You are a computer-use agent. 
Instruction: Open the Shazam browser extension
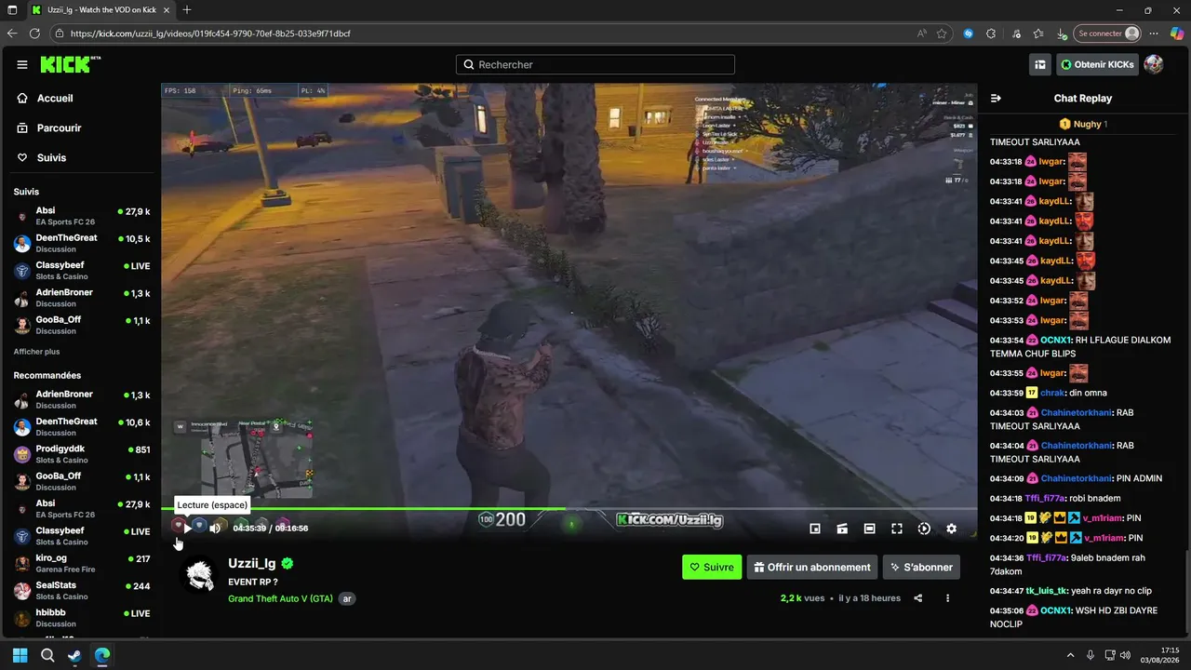[969, 33]
